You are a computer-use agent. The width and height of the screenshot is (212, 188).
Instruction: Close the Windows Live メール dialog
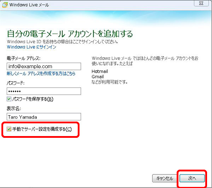[x=201, y=3]
